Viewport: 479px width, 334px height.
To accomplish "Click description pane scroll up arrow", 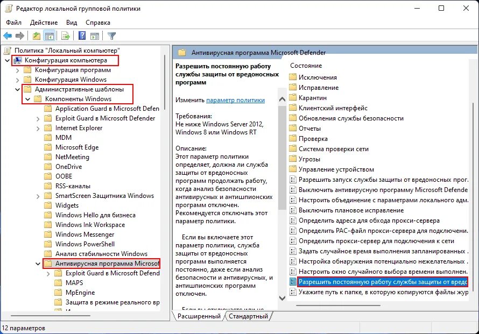I will tap(282, 99).
